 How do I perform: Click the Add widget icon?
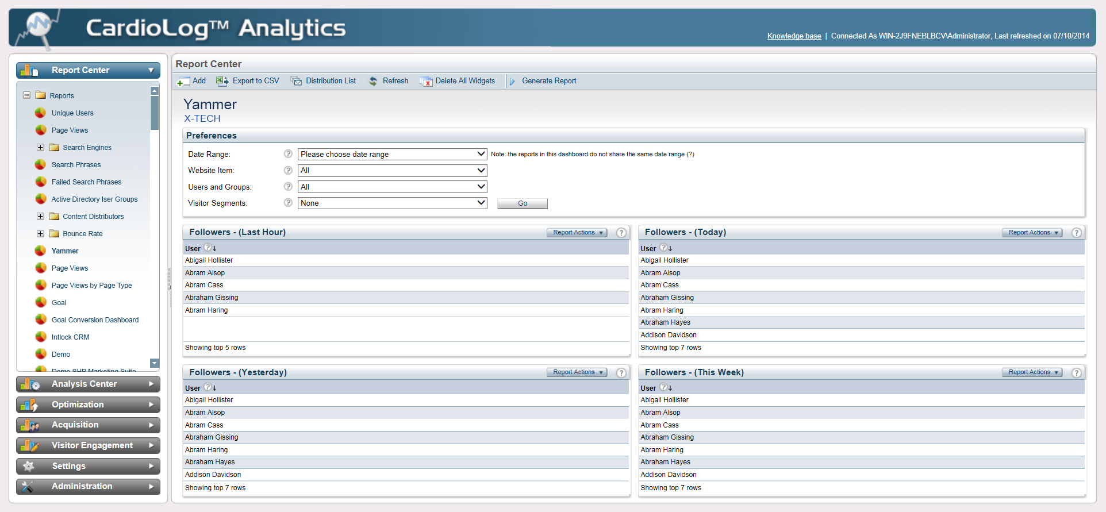click(183, 82)
